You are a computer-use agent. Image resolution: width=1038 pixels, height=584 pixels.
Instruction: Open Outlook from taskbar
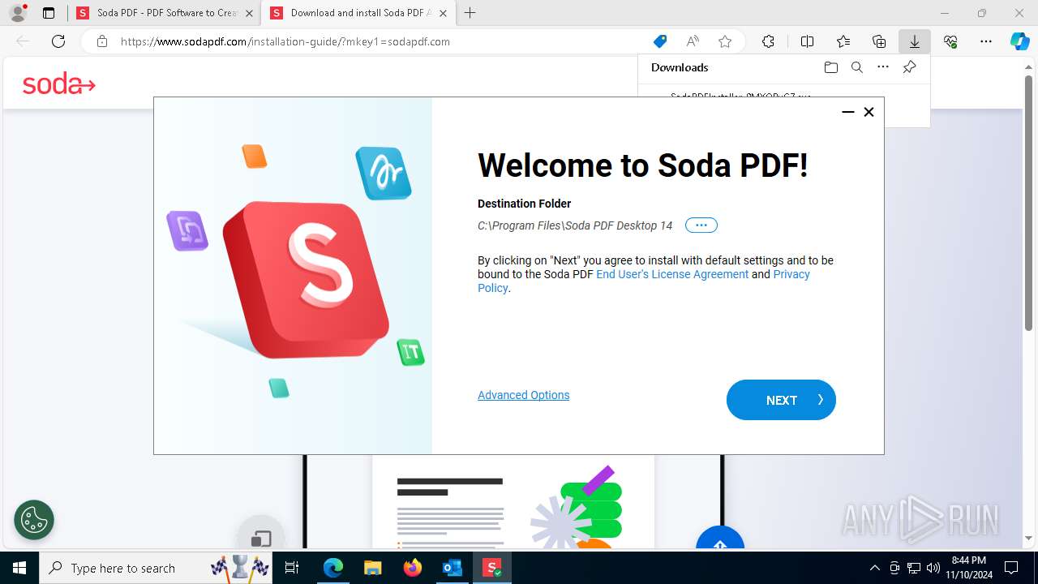pos(452,568)
